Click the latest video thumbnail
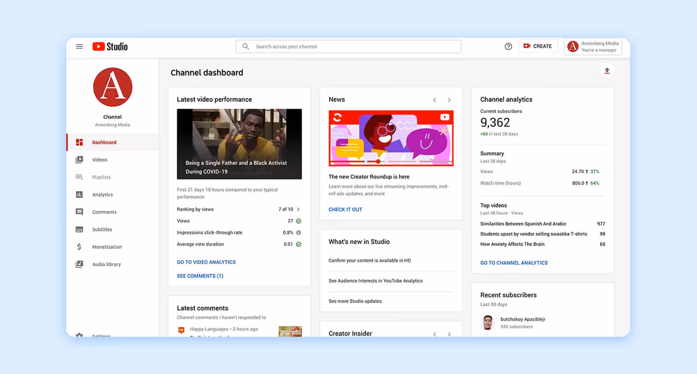Image resolution: width=697 pixels, height=374 pixels. (x=239, y=144)
